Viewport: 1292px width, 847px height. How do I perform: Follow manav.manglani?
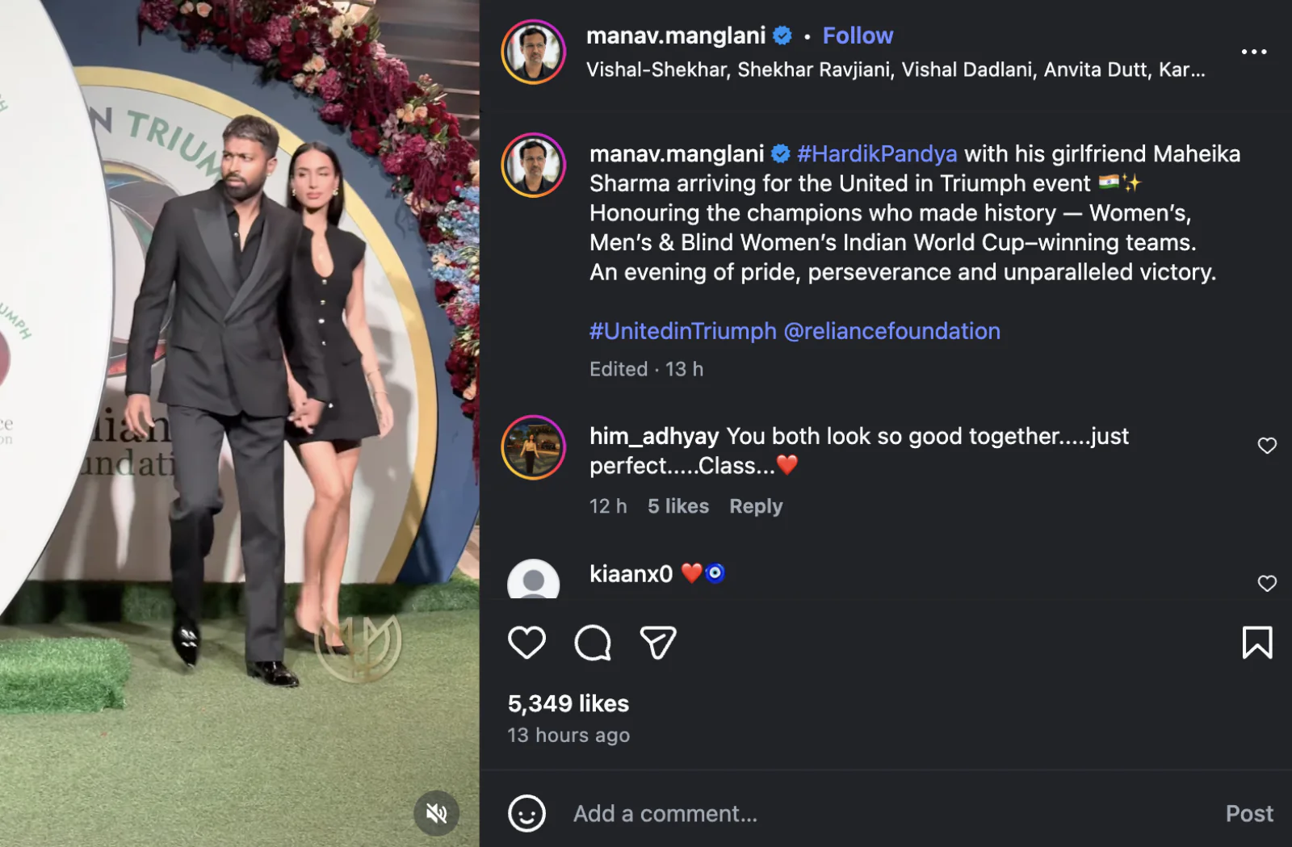858,36
